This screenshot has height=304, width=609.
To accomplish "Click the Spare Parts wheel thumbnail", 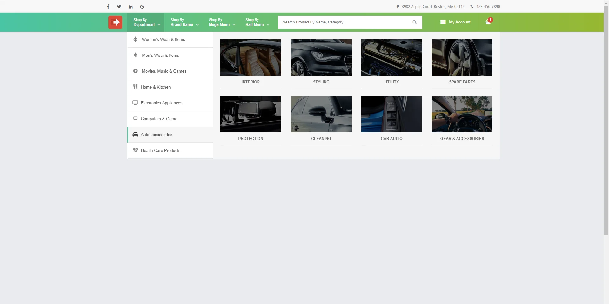I will tap(462, 57).
